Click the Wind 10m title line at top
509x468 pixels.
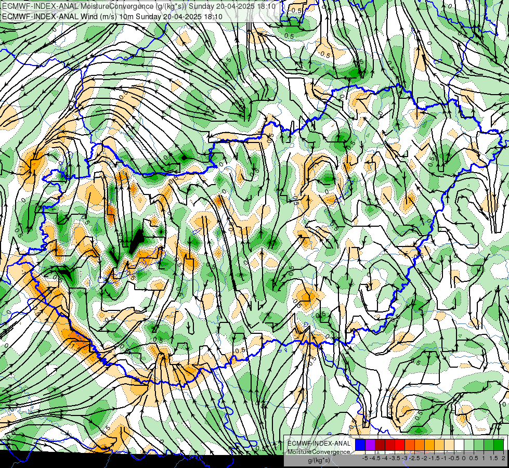(112, 17)
